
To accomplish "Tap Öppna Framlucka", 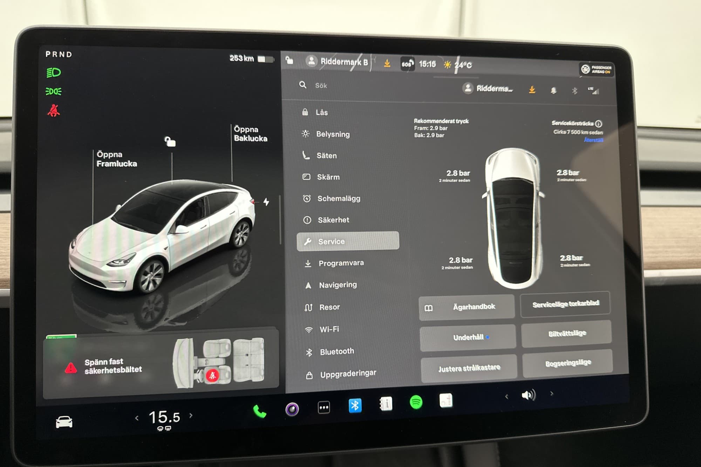I will (117, 159).
